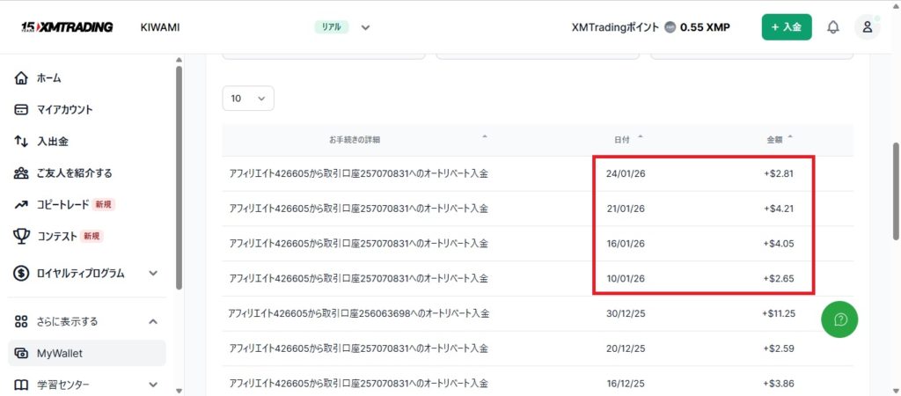Click the Copy Trade arrow icon
Viewport: 901px width, 396px height.
click(x=22, y=204)
